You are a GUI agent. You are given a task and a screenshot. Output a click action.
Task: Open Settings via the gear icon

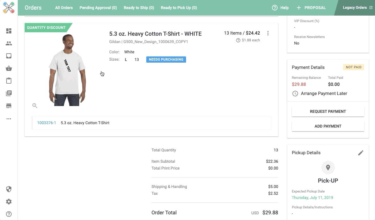(x=9, y=201)
